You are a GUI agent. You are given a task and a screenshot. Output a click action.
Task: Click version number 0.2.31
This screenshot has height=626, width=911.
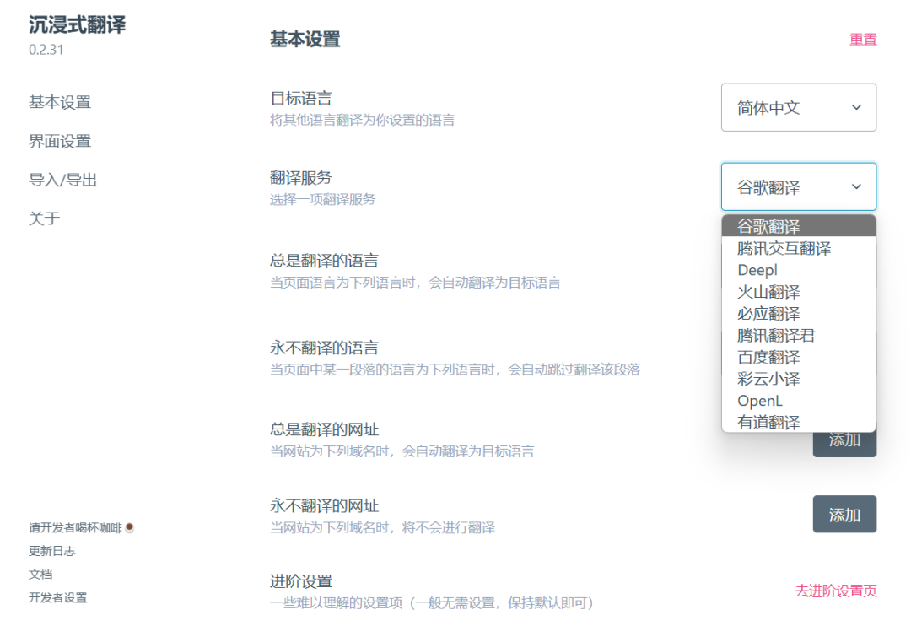point(46,50)
